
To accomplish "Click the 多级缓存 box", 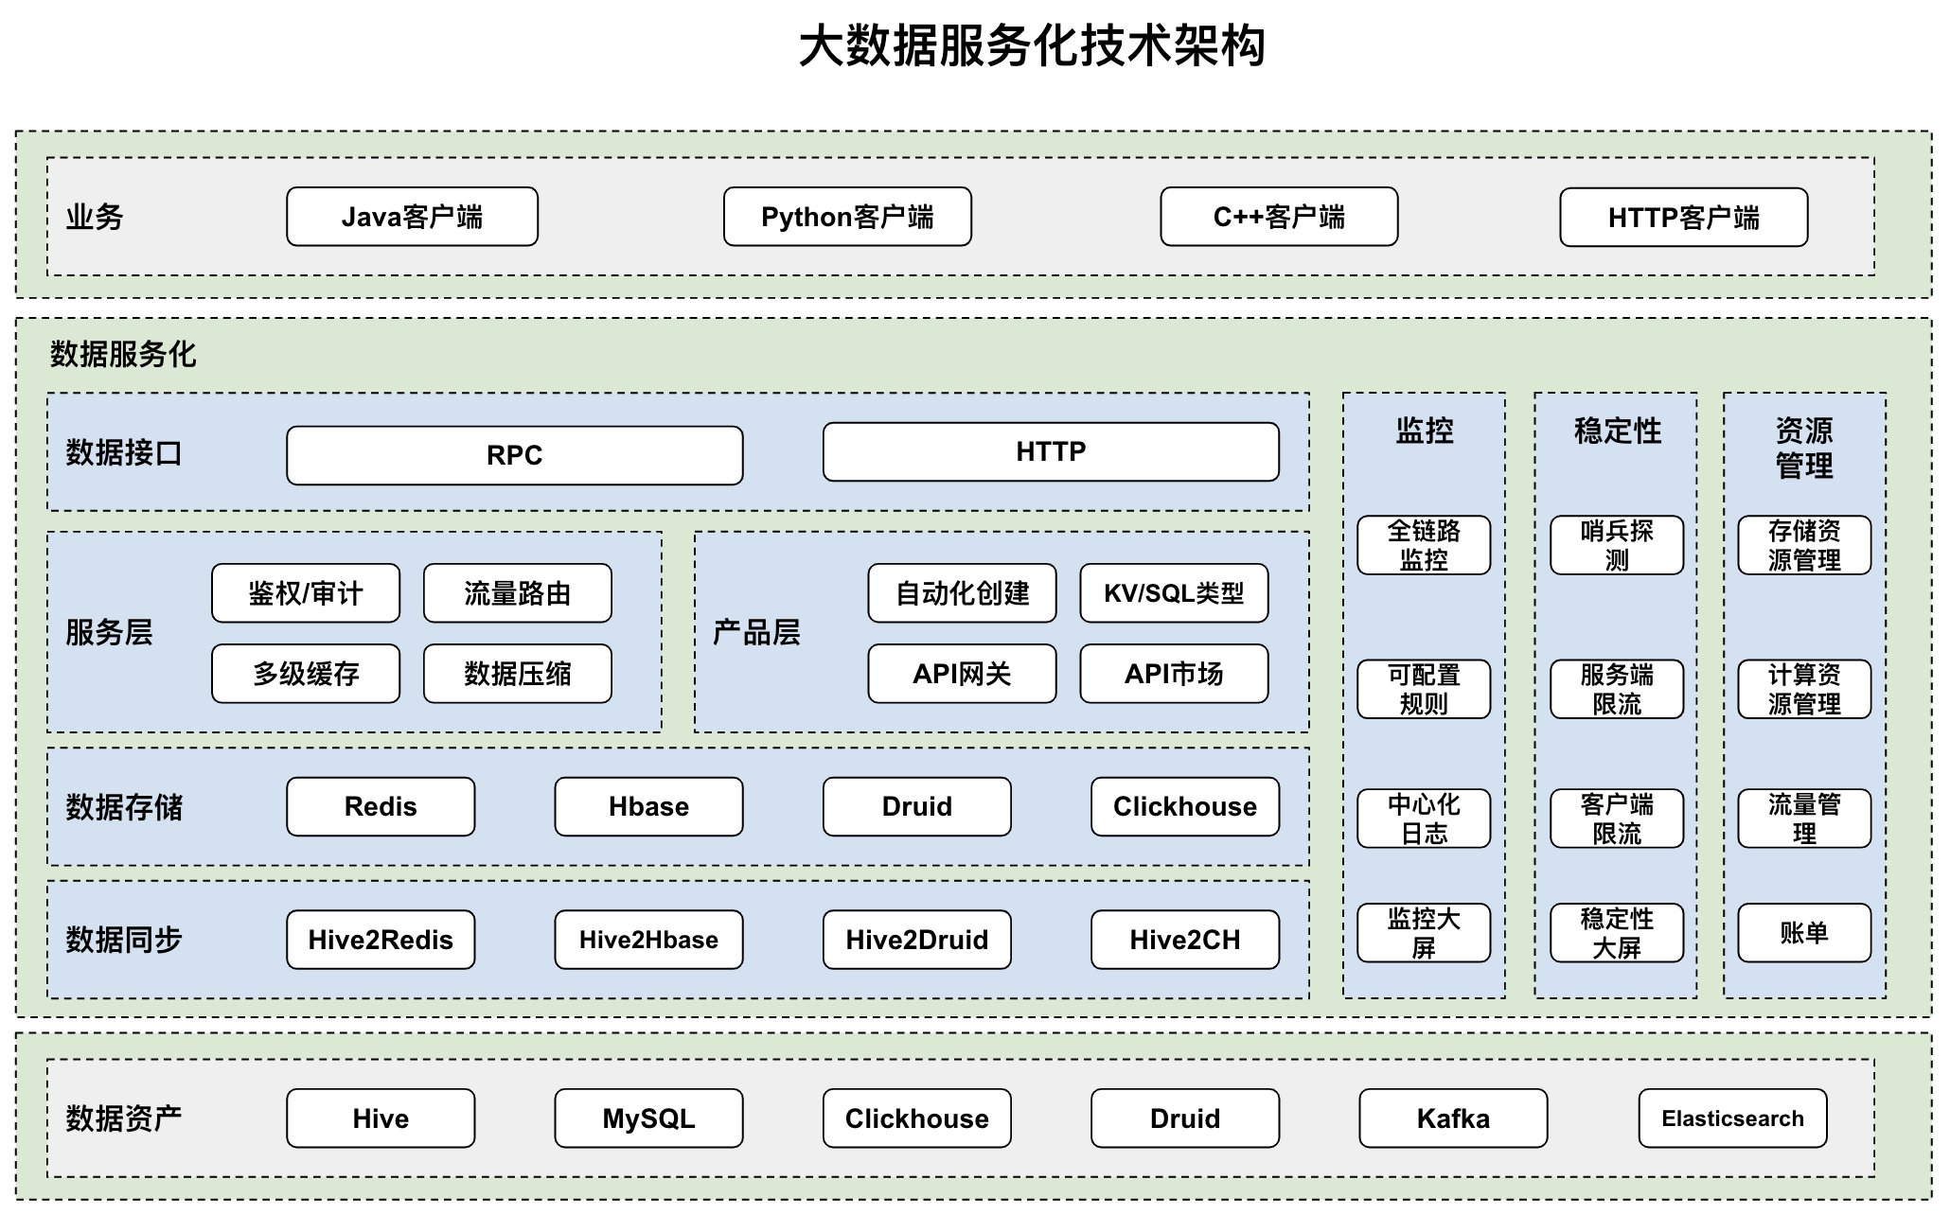I will point(306,674).
